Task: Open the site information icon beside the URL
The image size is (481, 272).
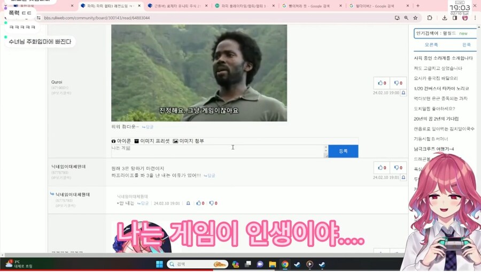Action: (38, 18)
